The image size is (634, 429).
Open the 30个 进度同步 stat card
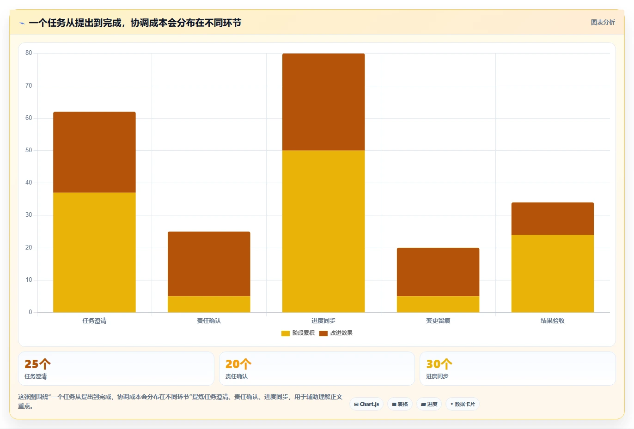coord(518,369)
